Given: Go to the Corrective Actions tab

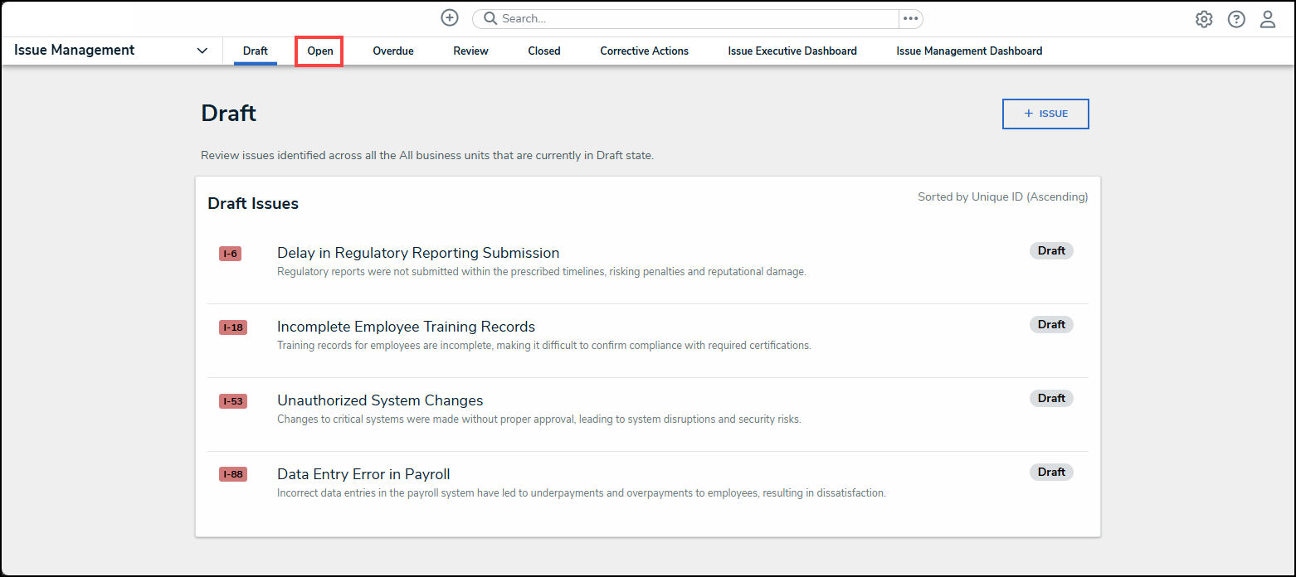Looking at the screenshot, I should pyautogui.click(x=644, y=51).
